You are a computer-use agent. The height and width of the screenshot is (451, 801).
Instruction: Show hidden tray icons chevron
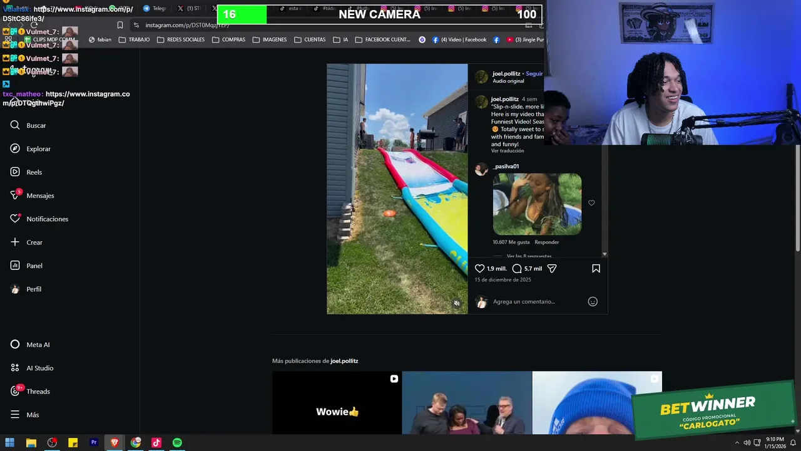pyautogui.click(x=737, y=443)
